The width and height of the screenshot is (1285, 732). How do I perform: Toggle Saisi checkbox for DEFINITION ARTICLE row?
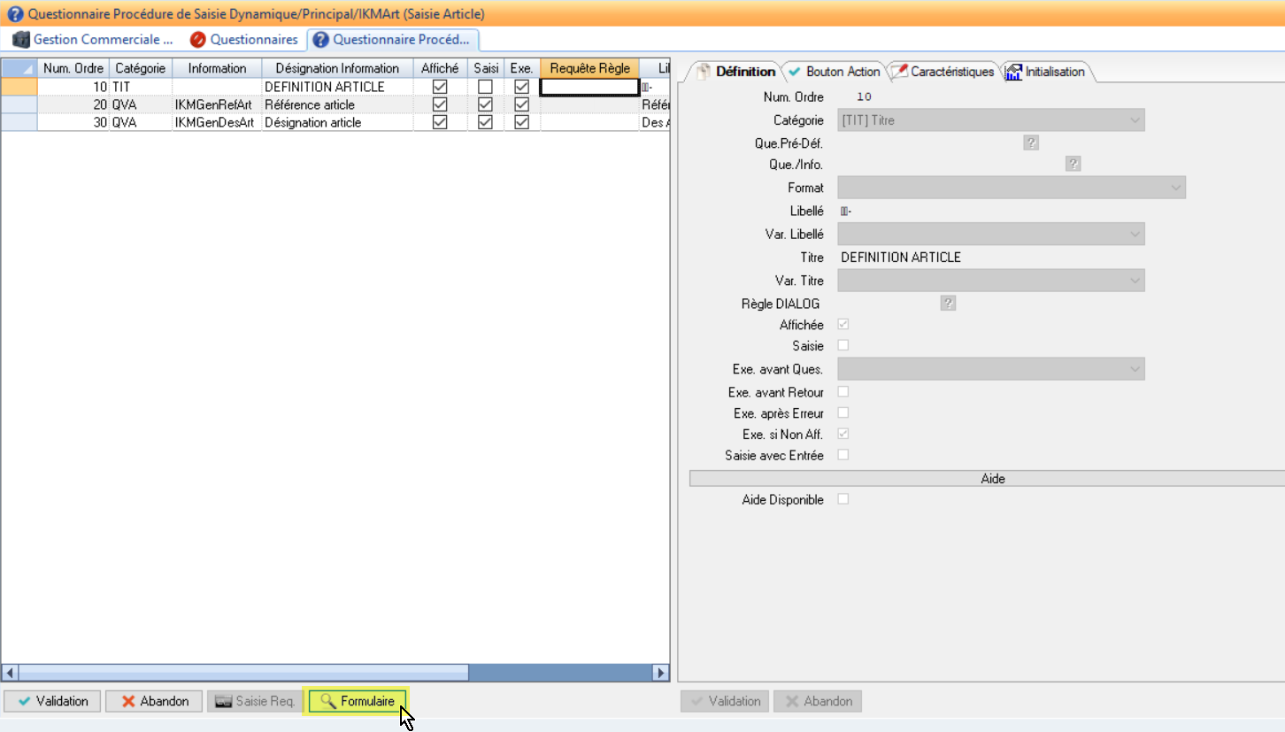click(485, 87)
